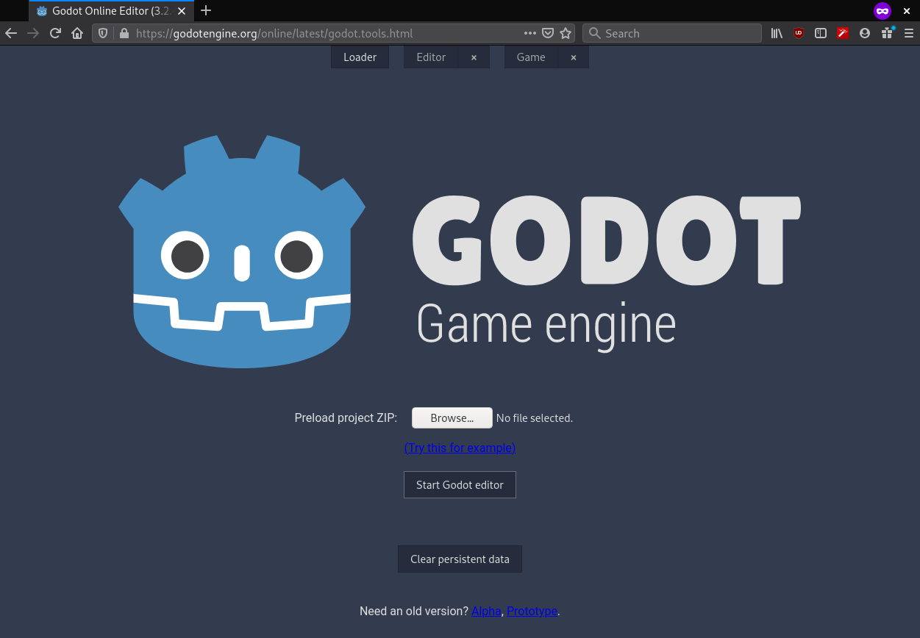Click the Browse... file button
The image size is (920, 638).
pos(452,417)
